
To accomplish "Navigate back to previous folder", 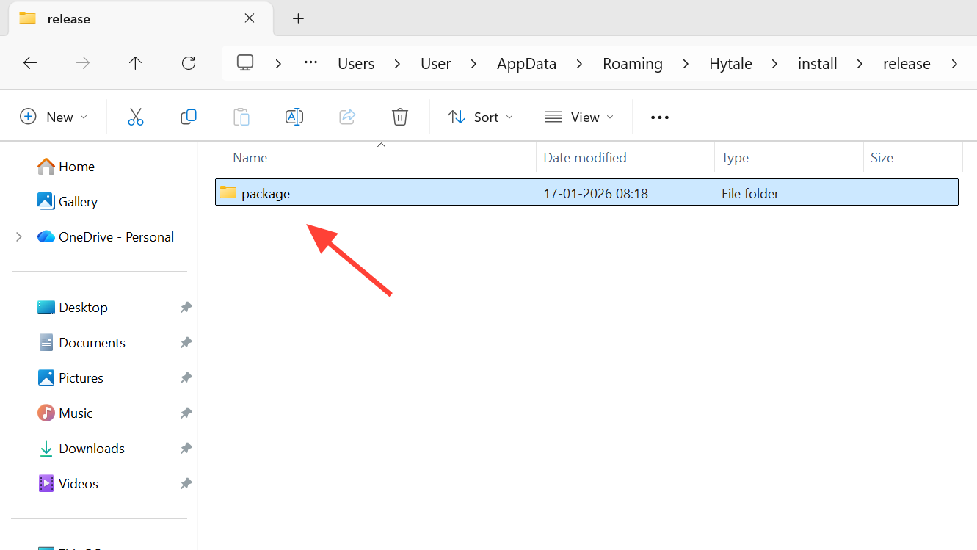I will (x=30, y=63).
